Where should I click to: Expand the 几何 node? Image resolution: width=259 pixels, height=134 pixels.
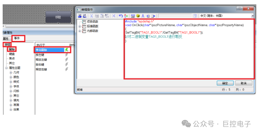(11, 72)
